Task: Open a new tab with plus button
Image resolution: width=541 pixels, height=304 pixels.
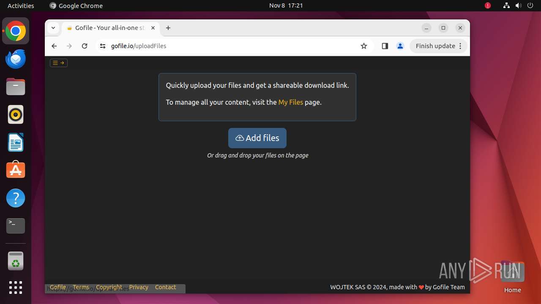Action: coord(168,28)
